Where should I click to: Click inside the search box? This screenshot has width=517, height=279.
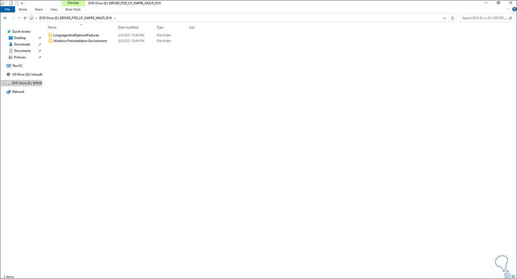coord(485,18)
